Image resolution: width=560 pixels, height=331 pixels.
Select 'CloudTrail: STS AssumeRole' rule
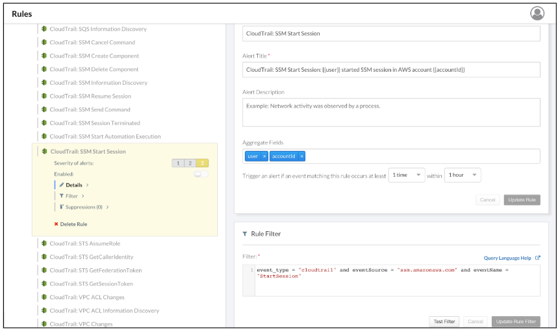pos(85,244)
